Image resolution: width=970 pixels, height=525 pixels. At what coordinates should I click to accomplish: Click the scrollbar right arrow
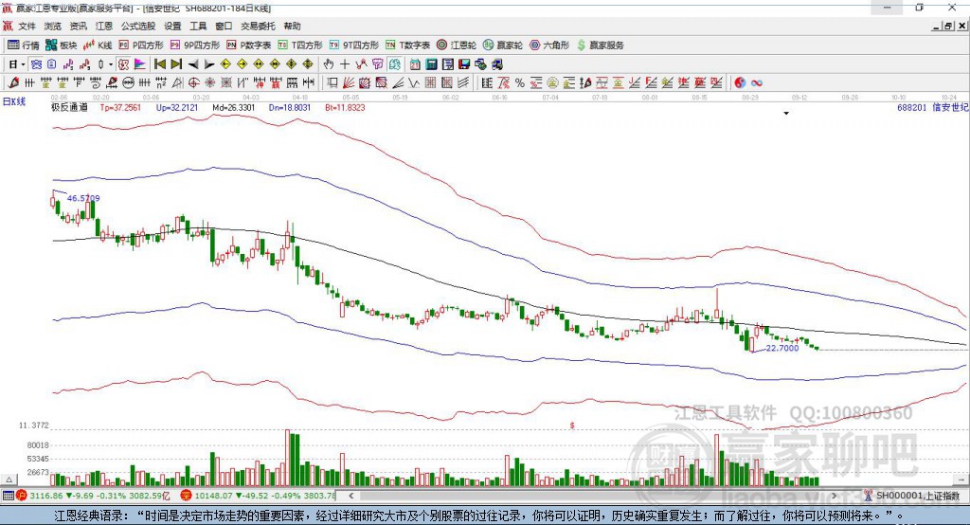point(834,496)
